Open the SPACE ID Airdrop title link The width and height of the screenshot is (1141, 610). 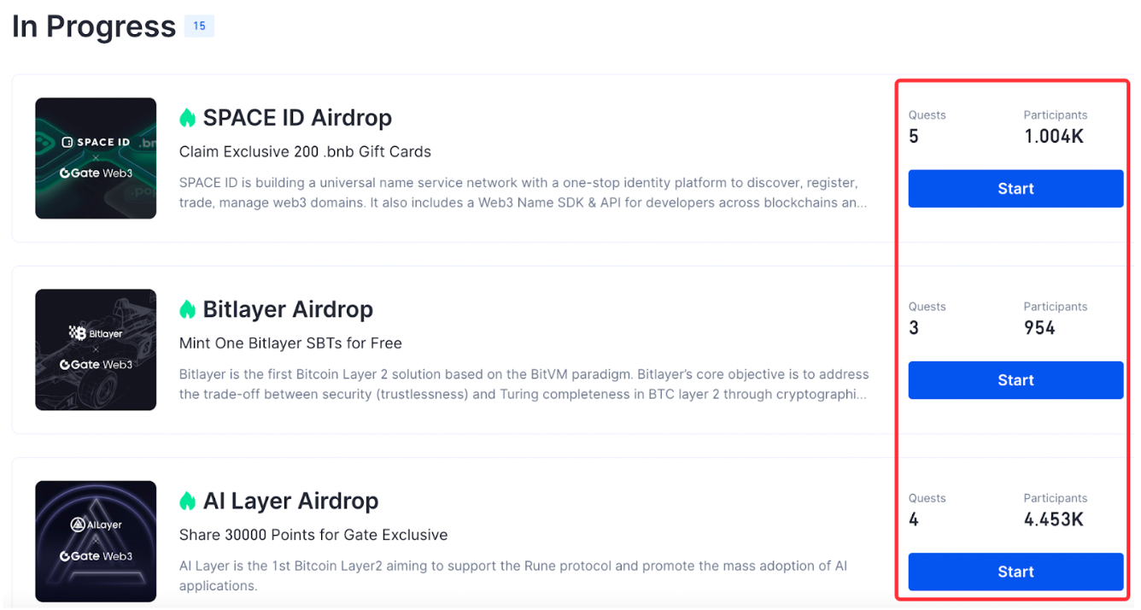point(297,118)
